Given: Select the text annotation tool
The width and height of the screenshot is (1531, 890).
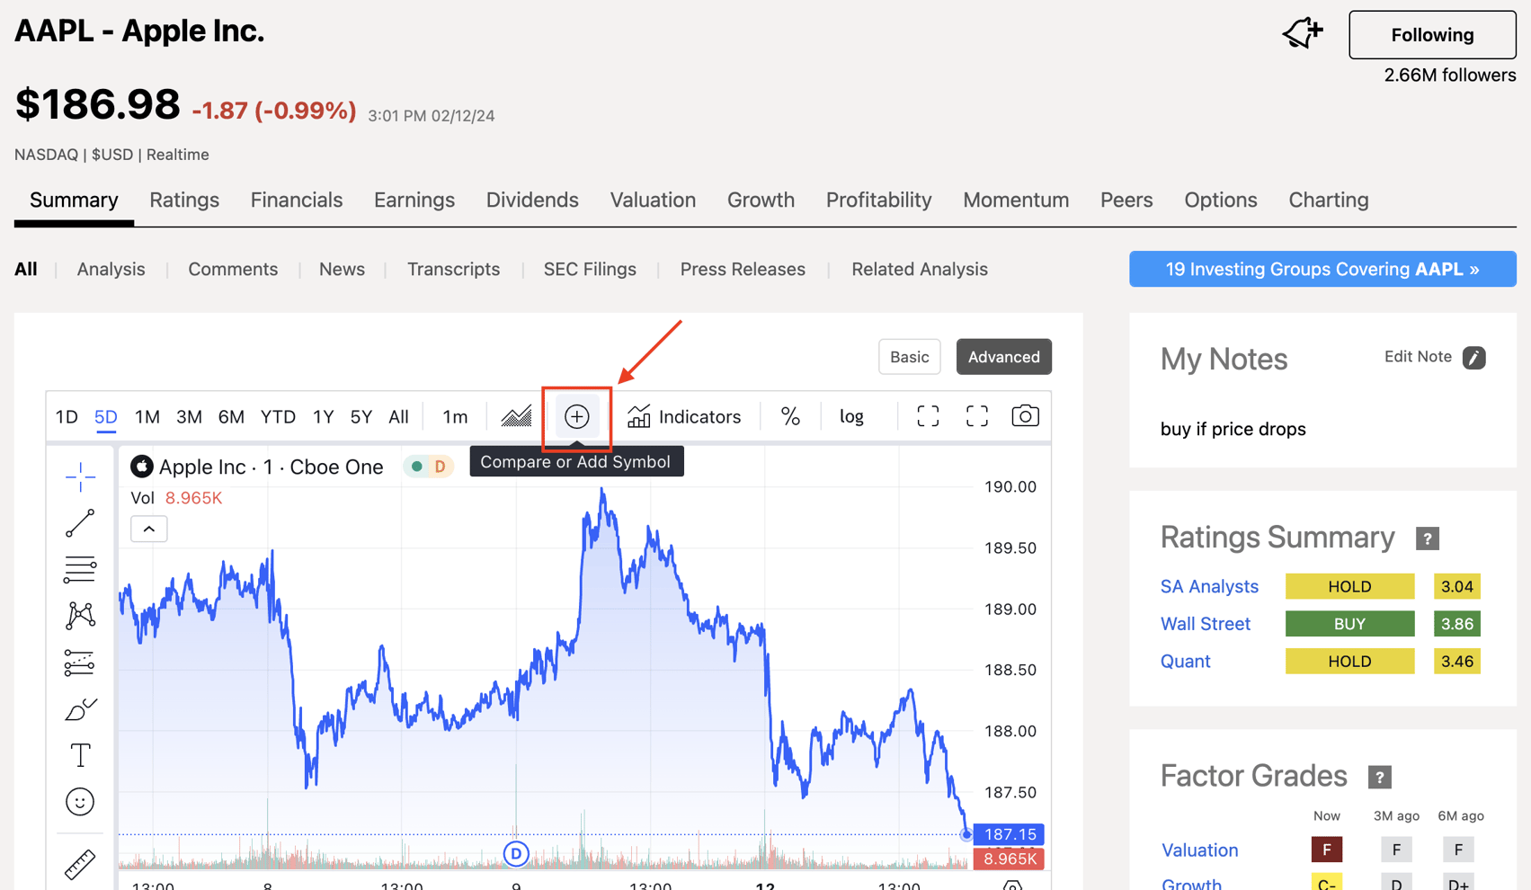Looking at the screenshot, I should [x=80, y=755].
